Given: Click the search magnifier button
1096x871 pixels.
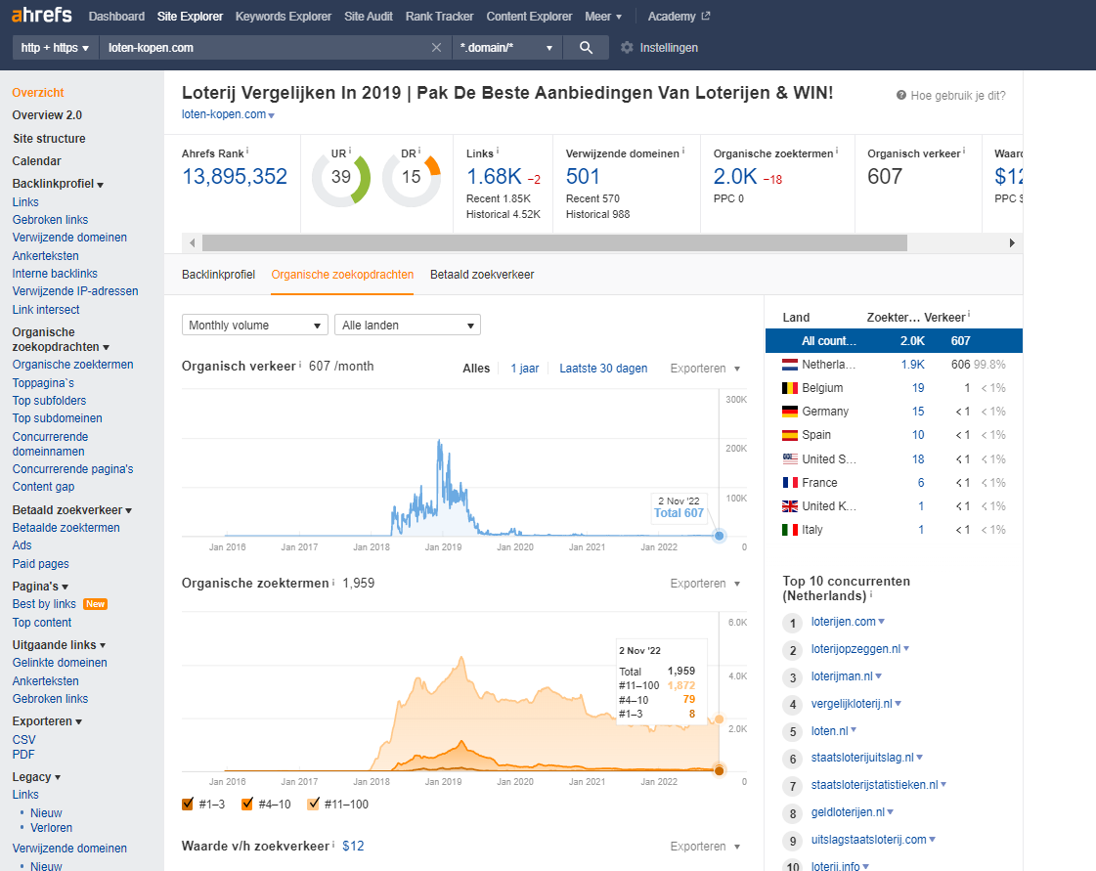Looking at the screenshot, I should [x=586, y=48].
